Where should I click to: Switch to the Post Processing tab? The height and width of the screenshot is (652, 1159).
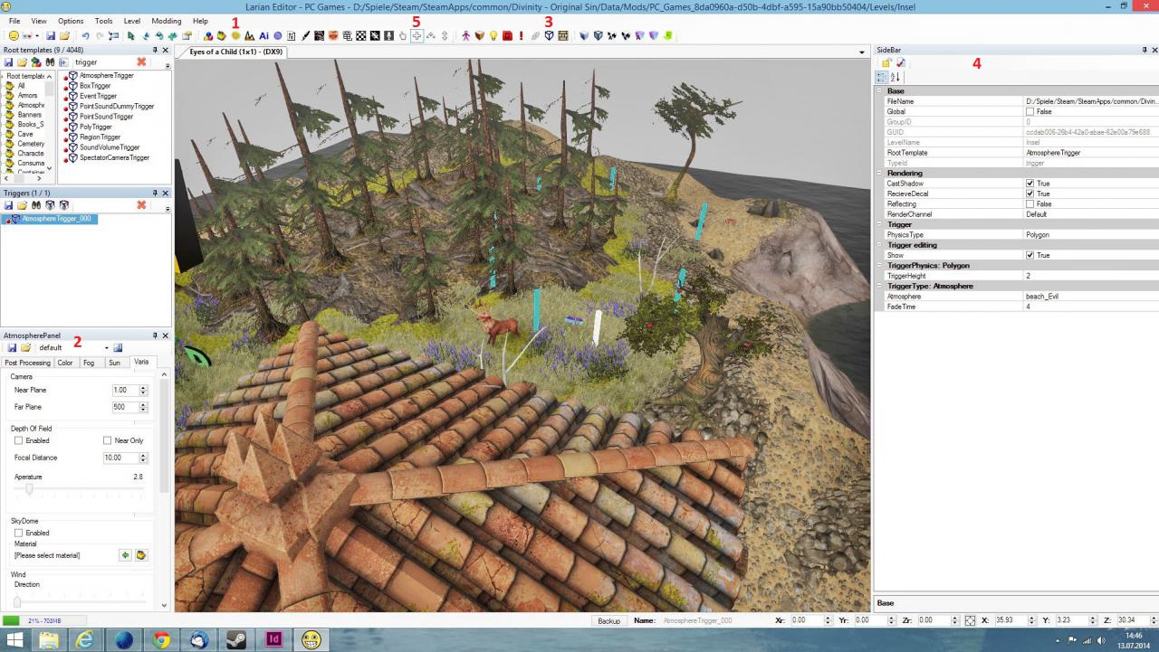27,363
